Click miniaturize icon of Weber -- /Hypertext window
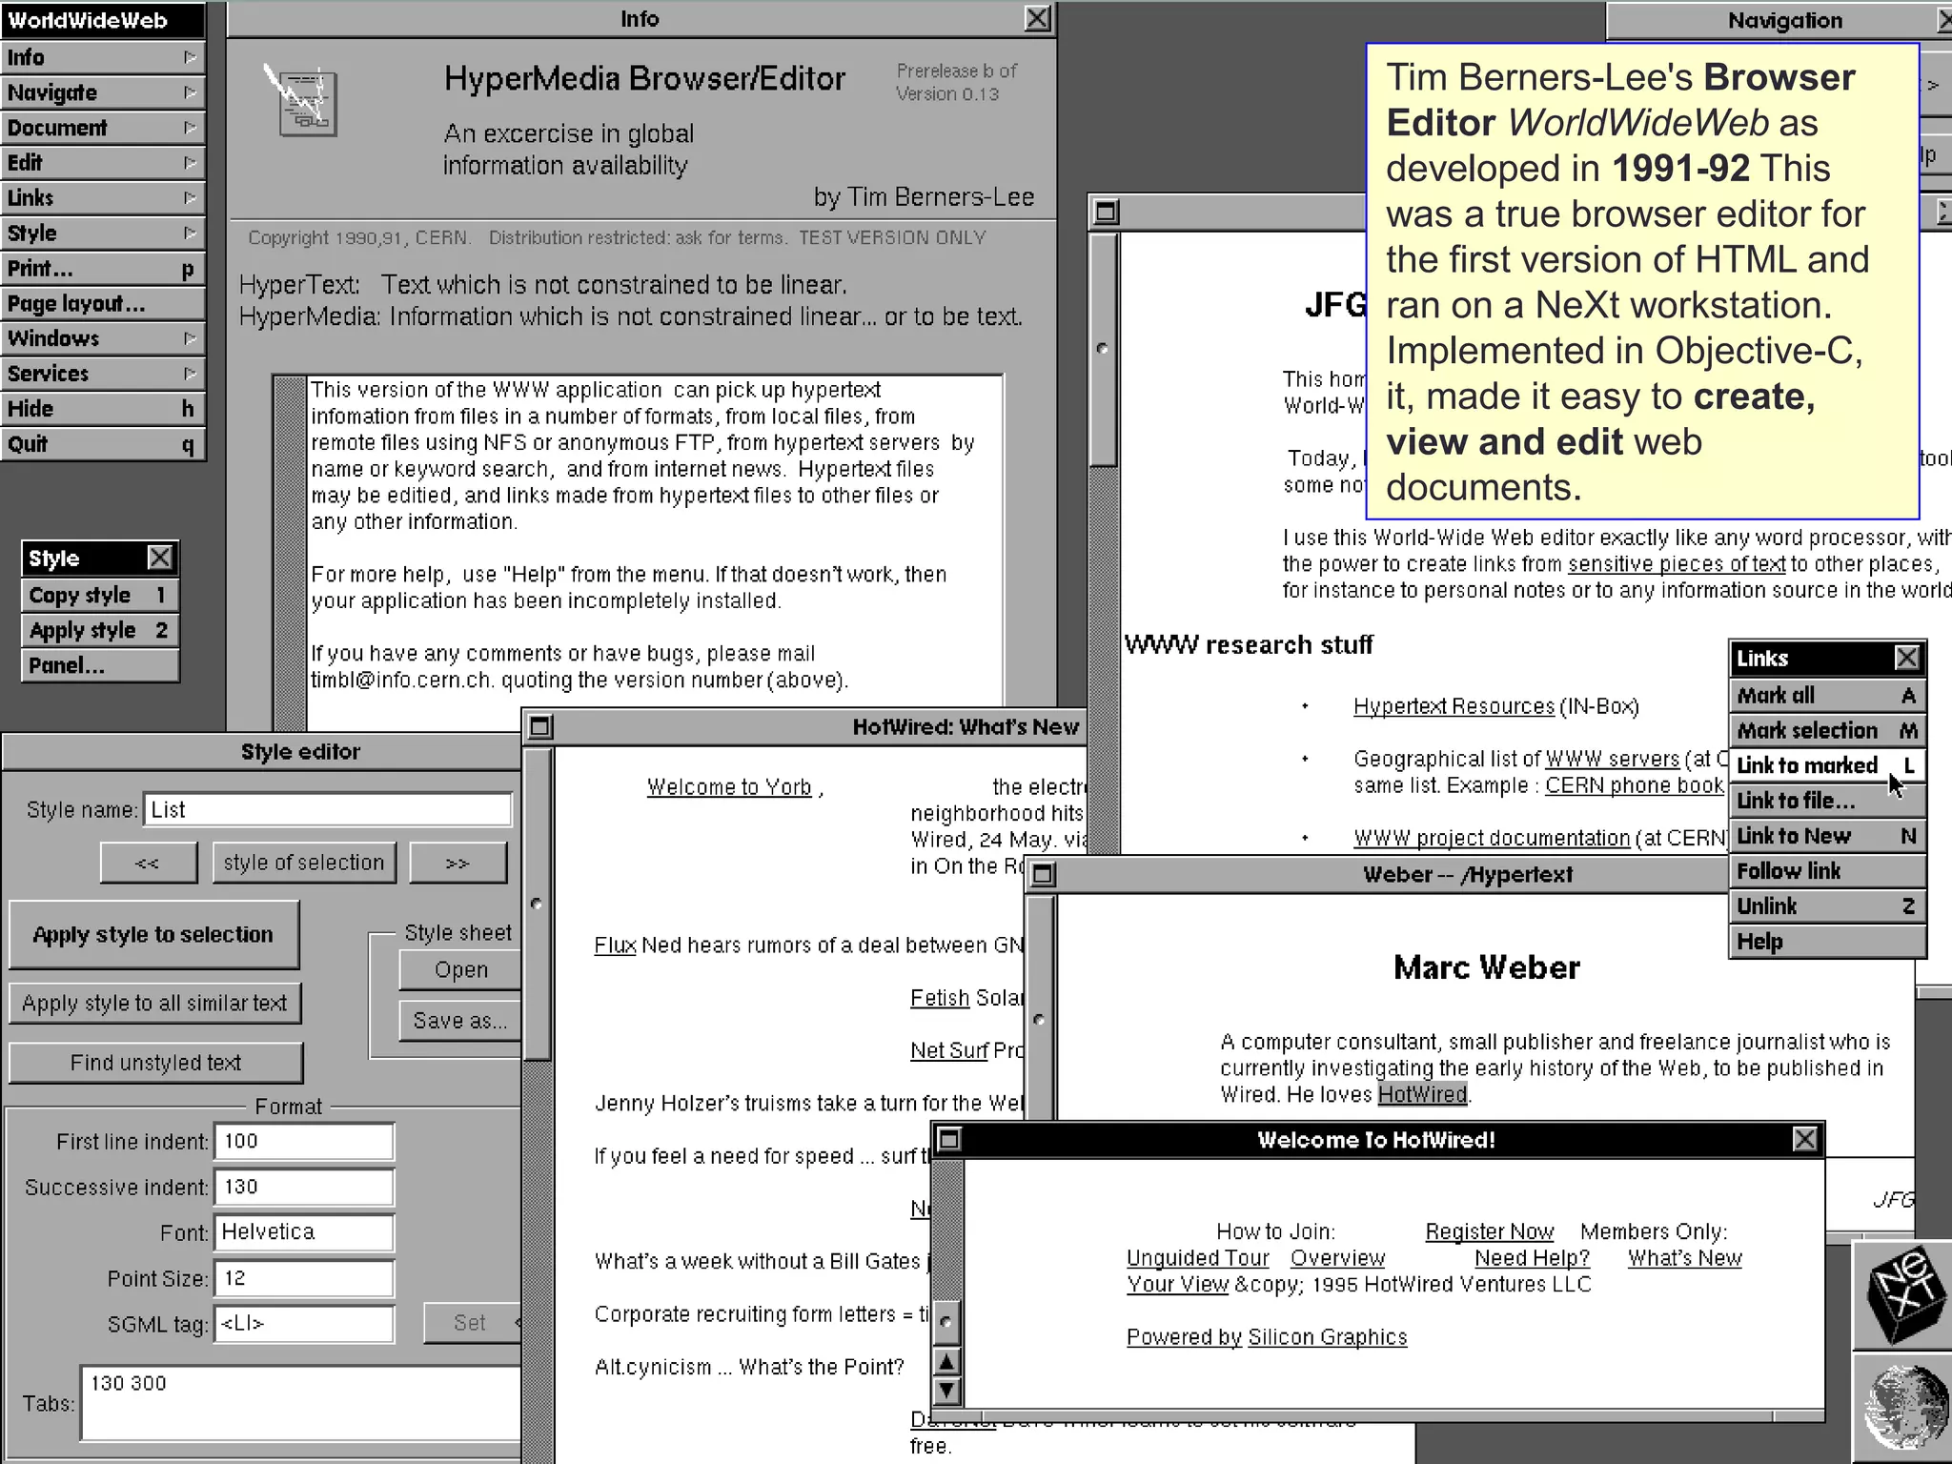Image resolution: width=1952 pixels, height=1464 pixels. click(1044, 874)
